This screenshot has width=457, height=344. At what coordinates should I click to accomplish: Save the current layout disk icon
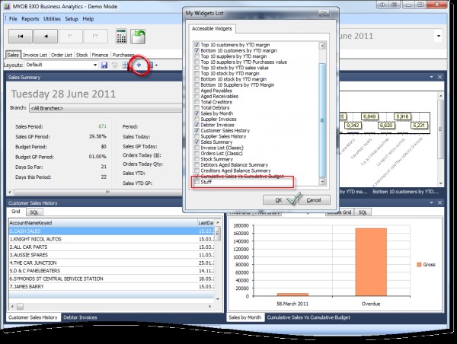(x=104, y=65)
